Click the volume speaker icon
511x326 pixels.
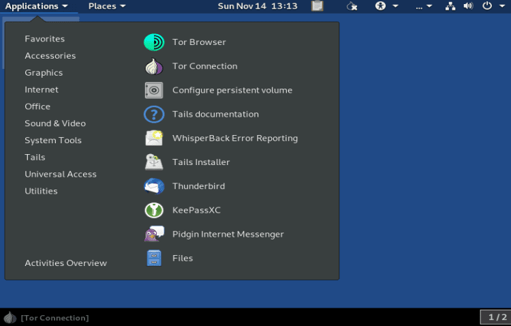point(468,6)
